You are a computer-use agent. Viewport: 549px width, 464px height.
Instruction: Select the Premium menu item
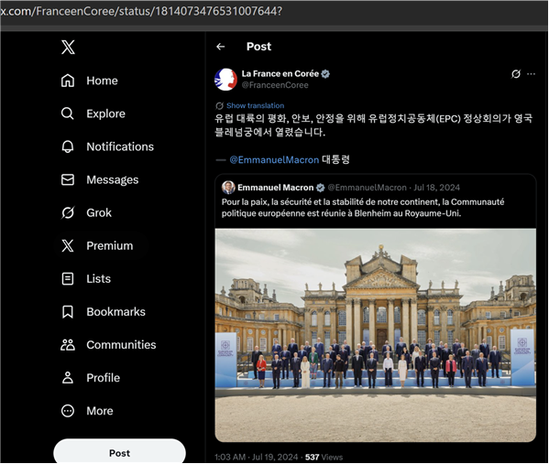tap(97, 246)
